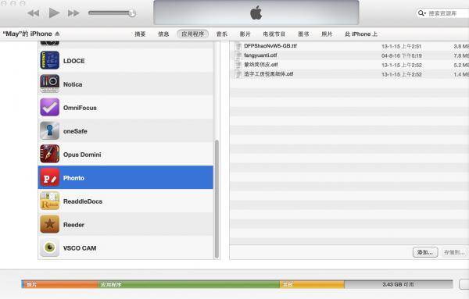Click the oneSafe app name
Viewport: 469px width, 299px height.
pos(75,131)
